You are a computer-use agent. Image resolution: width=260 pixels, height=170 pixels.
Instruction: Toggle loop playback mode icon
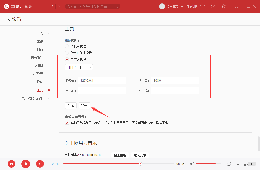229,164
